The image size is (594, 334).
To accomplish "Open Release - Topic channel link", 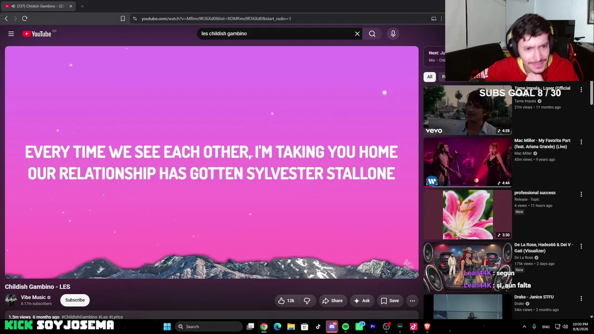I will tap(527, 199).
